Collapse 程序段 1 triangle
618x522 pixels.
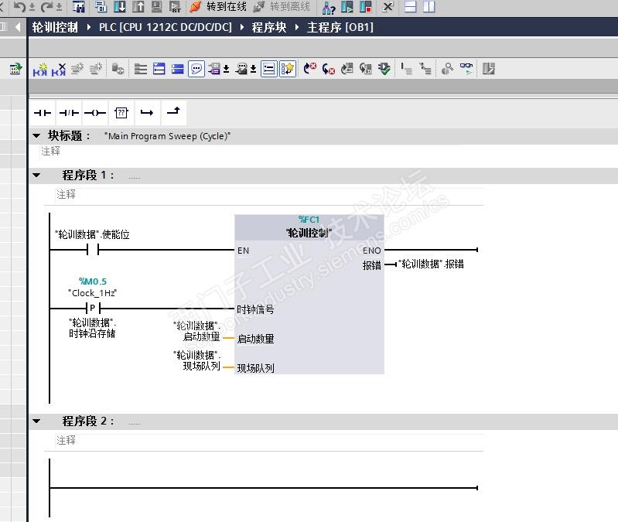pos(36,176)
